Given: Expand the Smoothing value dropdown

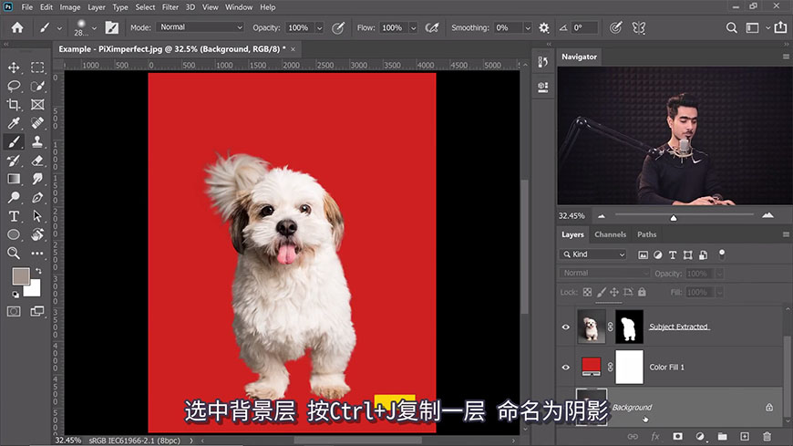Looking at the screenshot, I should tap(528, 28).
